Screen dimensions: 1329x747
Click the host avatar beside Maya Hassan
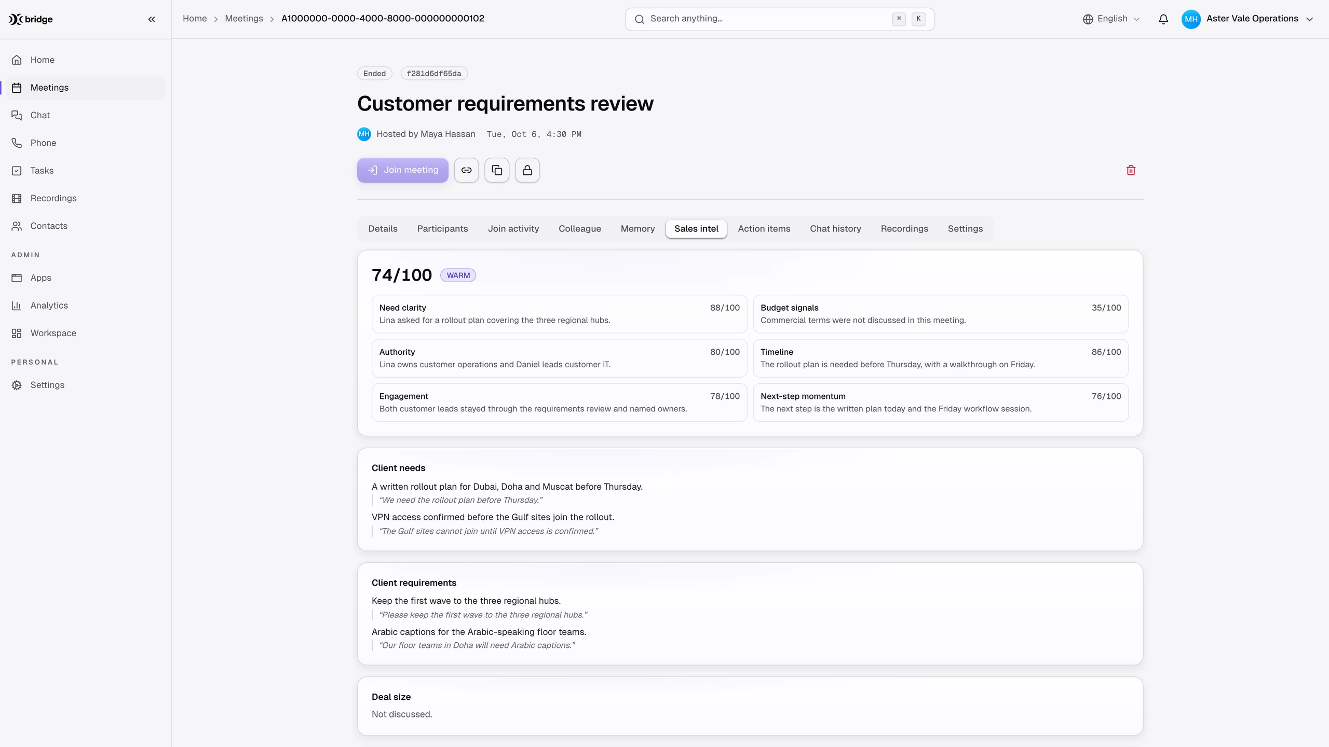click(364, 134)
